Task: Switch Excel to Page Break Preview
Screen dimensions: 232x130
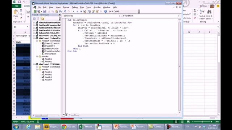Action: click(x=188, y=122)
